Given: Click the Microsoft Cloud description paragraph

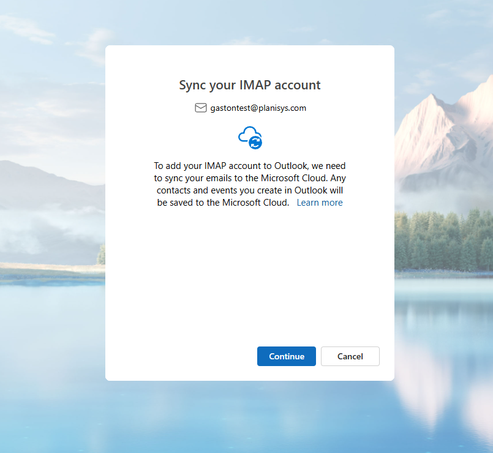Looking at the screenshot, I should [249, 184].
